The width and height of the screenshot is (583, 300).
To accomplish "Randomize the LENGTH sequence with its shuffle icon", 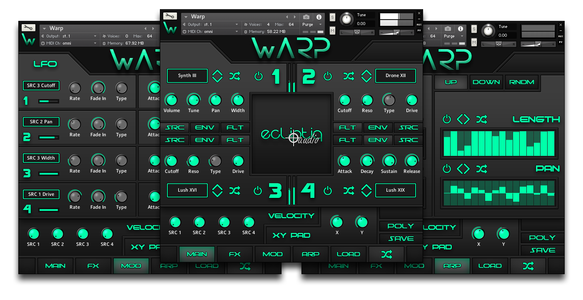I will click(482, 119).
